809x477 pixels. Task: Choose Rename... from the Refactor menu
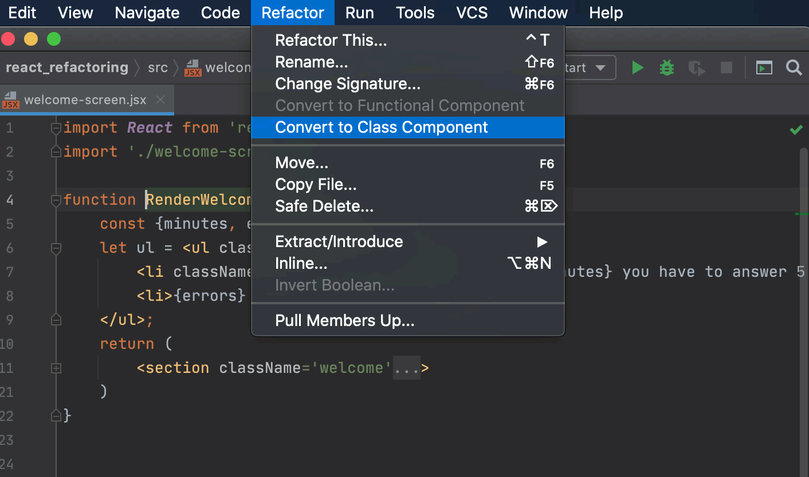[312, 62]
